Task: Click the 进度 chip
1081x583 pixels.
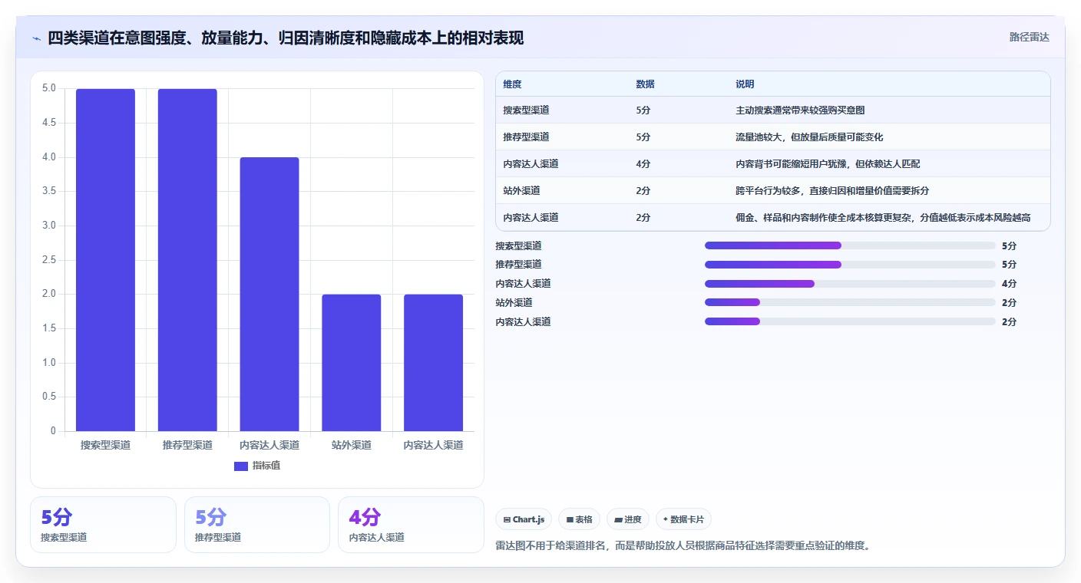Action: click(x=628, y=519)
